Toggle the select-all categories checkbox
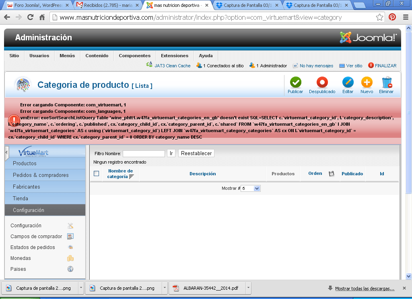The width and height of the screenshot is (412, 299). coord(97,173)
